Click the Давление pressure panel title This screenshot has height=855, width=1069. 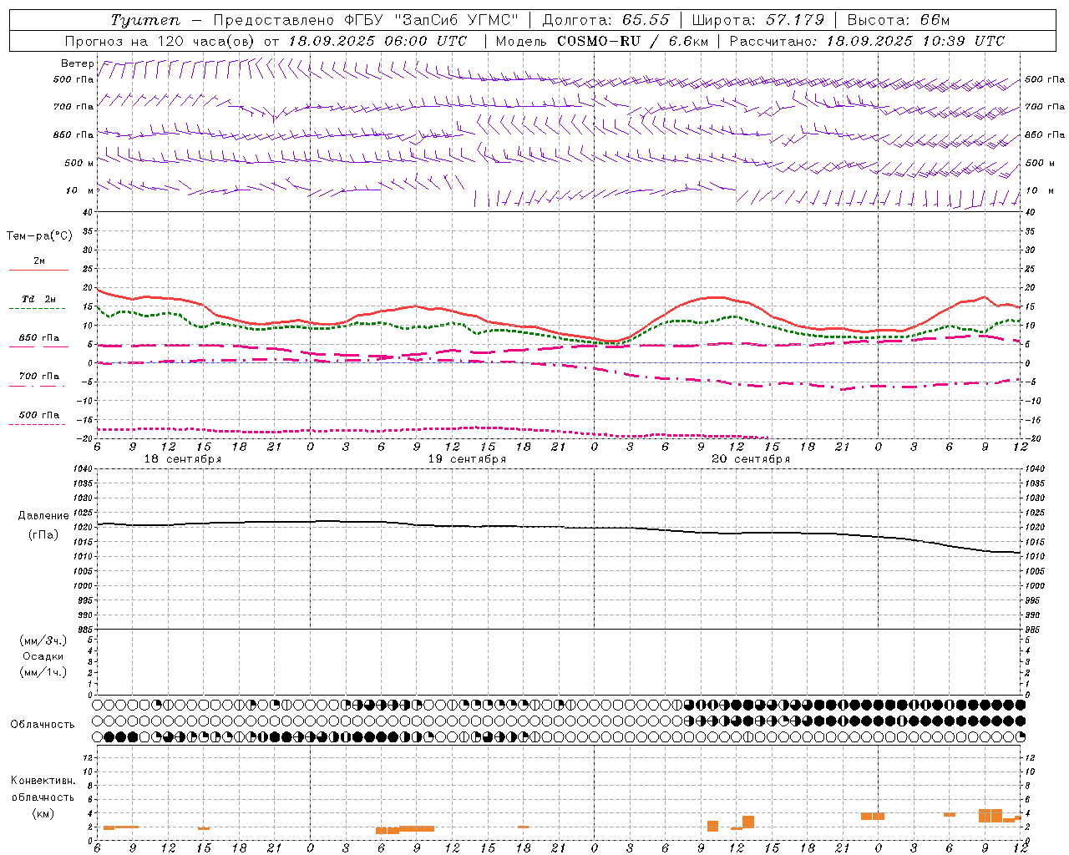click(43, 516)
